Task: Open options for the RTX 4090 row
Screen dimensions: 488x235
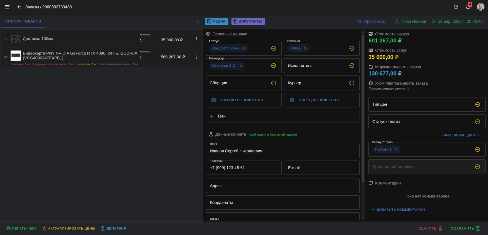Action: (196, 57)
